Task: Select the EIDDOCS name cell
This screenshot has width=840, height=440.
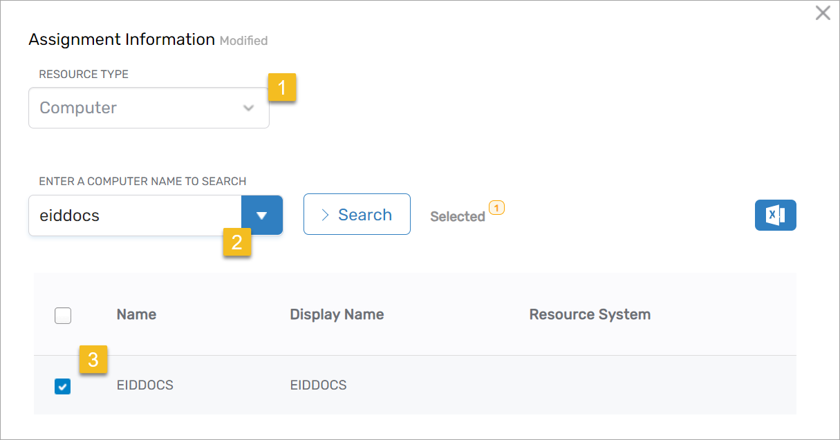Action: (144, 385)
